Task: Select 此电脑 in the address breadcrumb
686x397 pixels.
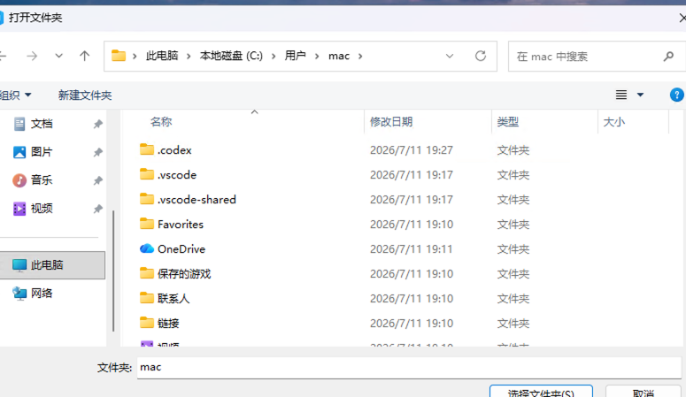Action: (162, 56)
